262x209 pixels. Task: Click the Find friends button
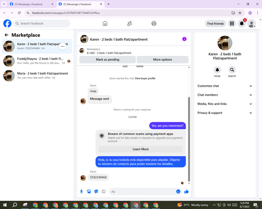(215, 24)
